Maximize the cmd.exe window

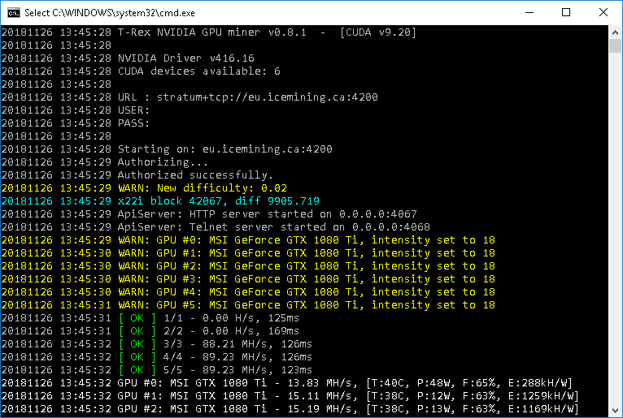[566, 13]
